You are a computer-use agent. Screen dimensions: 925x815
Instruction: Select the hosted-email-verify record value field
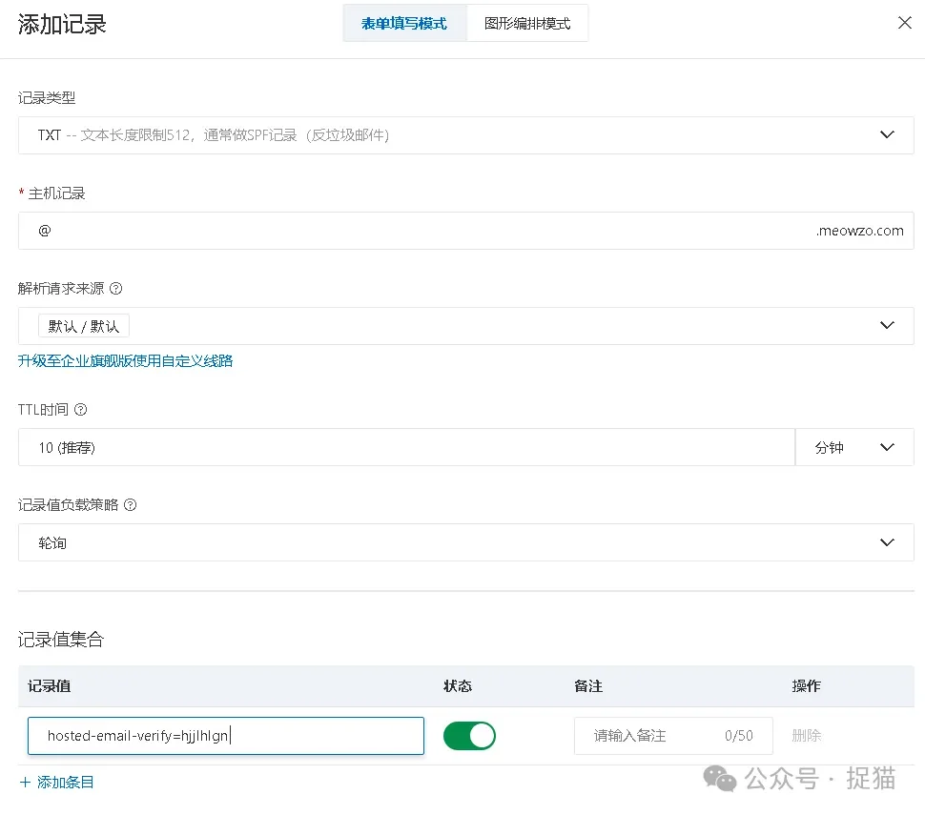pos(225,735)
